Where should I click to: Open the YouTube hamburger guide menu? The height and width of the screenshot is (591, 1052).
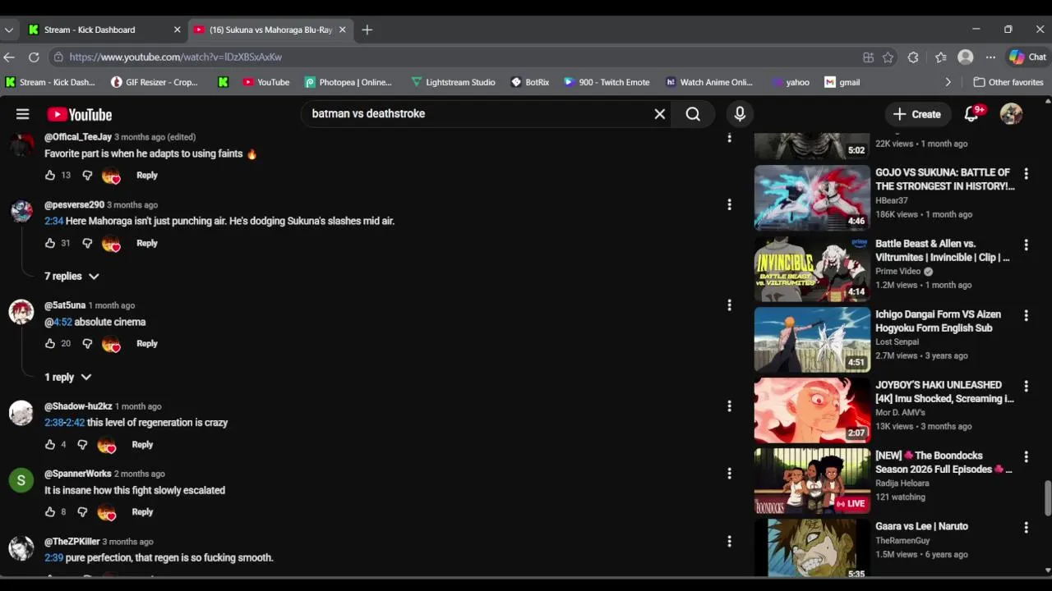pos(23,114)
